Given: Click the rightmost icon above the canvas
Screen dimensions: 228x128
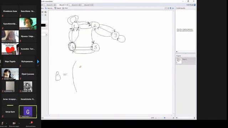Looking at the screenshot, I should click(x=173, y=8).
